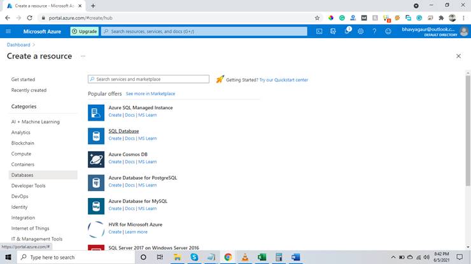Open the Help question mark
The width and height of the screenshot is (471, 264).
(374, 31)
